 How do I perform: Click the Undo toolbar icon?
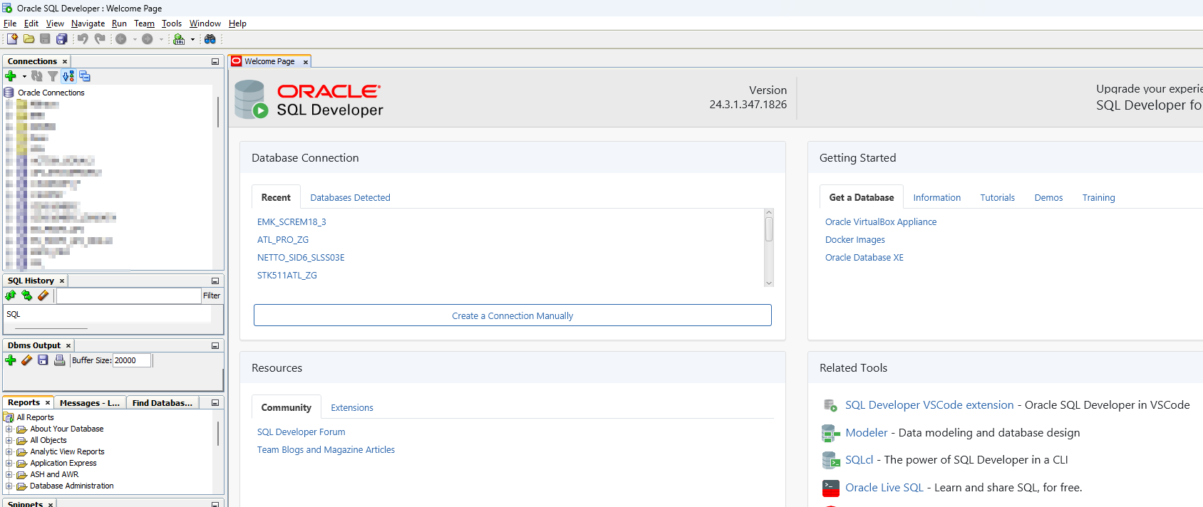pos(83,38)
